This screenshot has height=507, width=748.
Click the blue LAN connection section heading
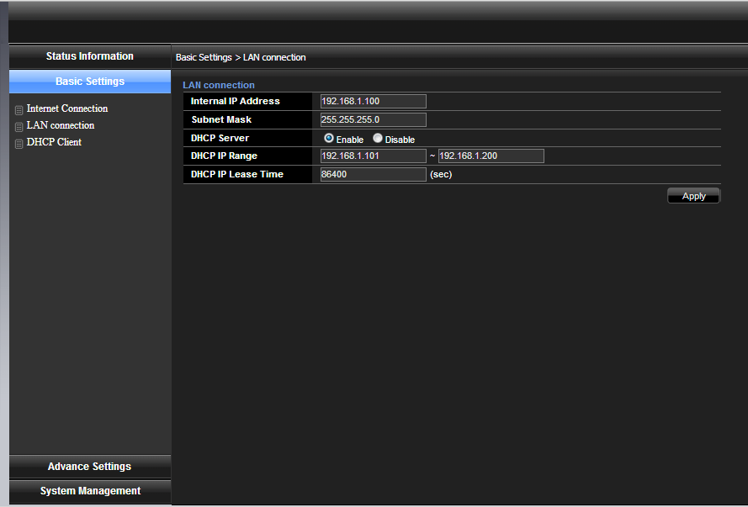[219, 85]
